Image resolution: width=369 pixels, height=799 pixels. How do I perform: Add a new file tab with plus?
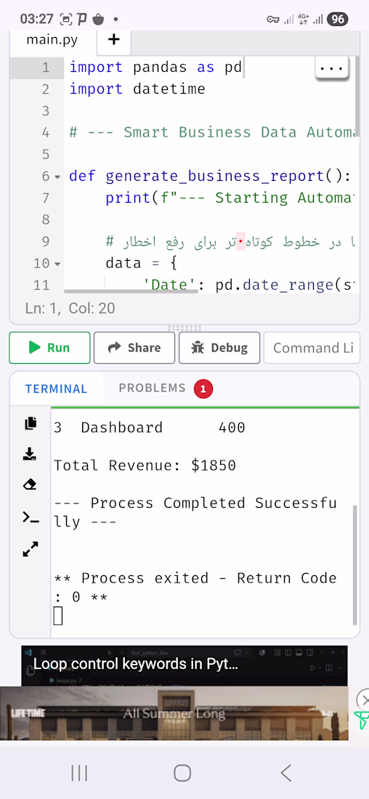pyautogui.click(x=113, y=40)
